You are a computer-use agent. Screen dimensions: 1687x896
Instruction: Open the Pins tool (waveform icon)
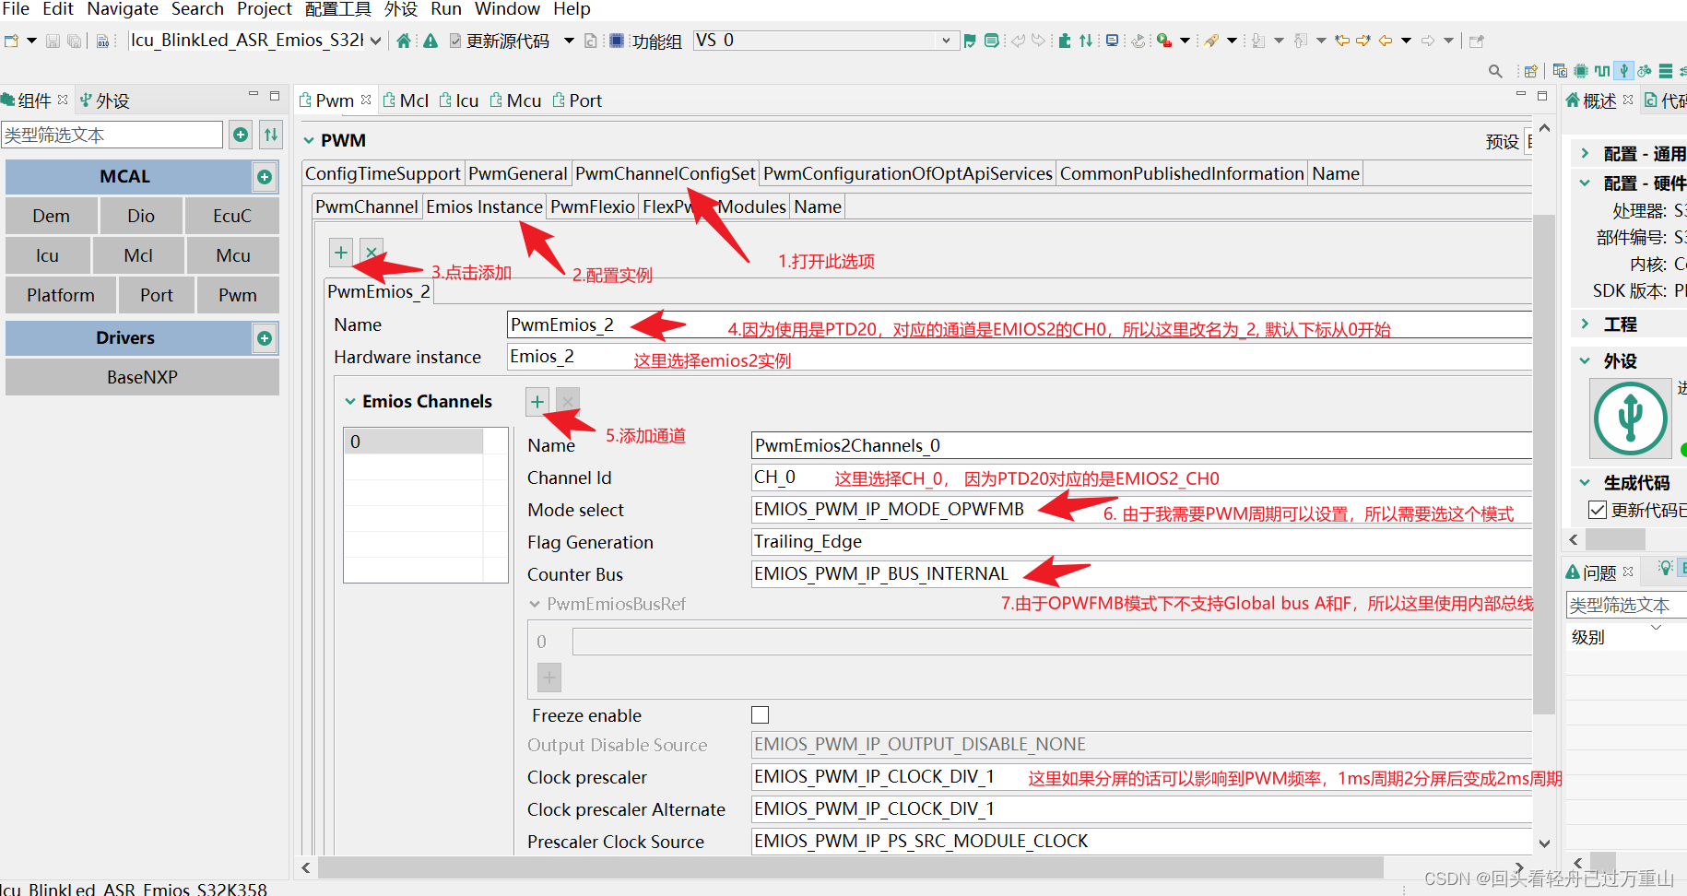click(1602, 70)
